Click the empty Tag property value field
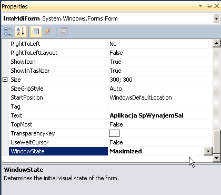 coord(160,106)
